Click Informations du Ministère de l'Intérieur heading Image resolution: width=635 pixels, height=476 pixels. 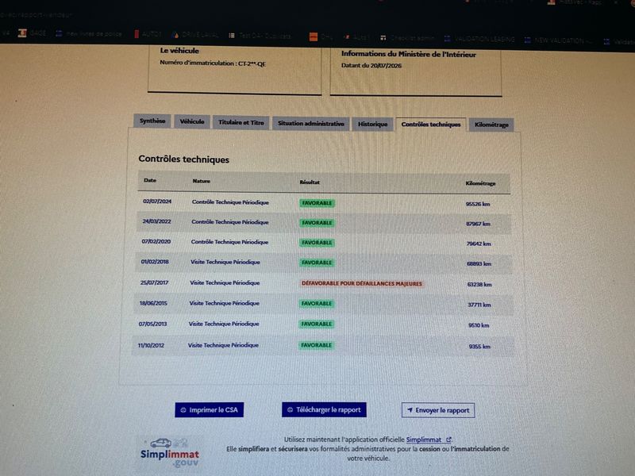point(409,54)
